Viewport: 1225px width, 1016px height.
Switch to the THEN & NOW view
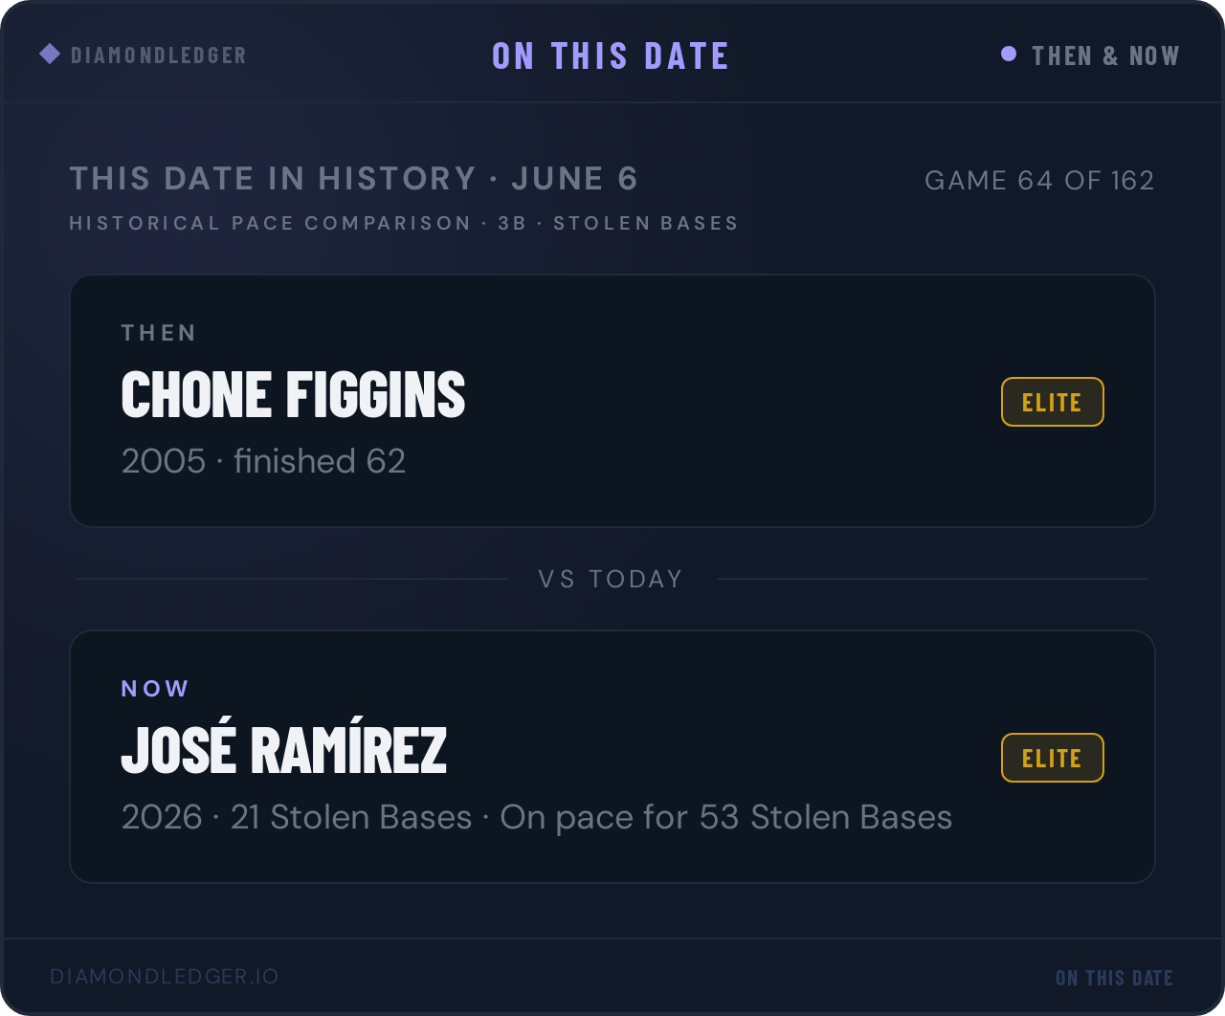tap(1105, 55)
